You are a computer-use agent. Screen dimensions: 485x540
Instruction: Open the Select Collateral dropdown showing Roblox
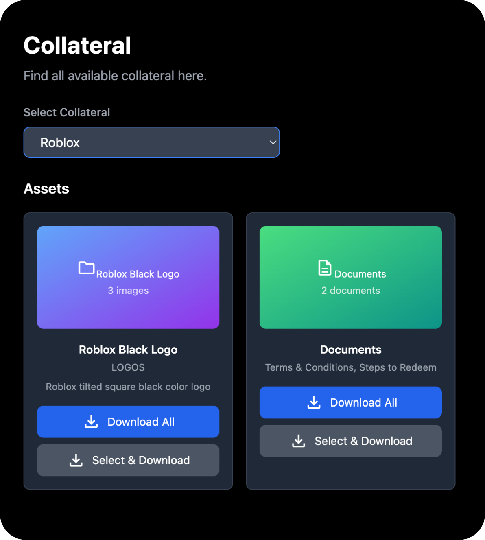pyautogui.click(x=151, y=142)
